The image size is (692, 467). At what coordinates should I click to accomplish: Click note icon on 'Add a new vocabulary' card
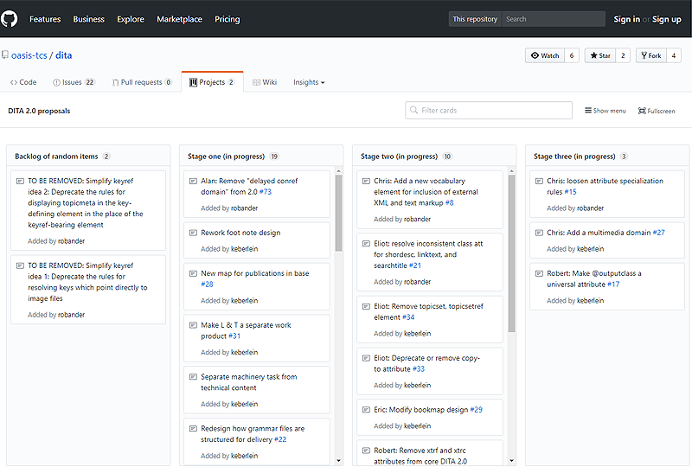(366, 181)
